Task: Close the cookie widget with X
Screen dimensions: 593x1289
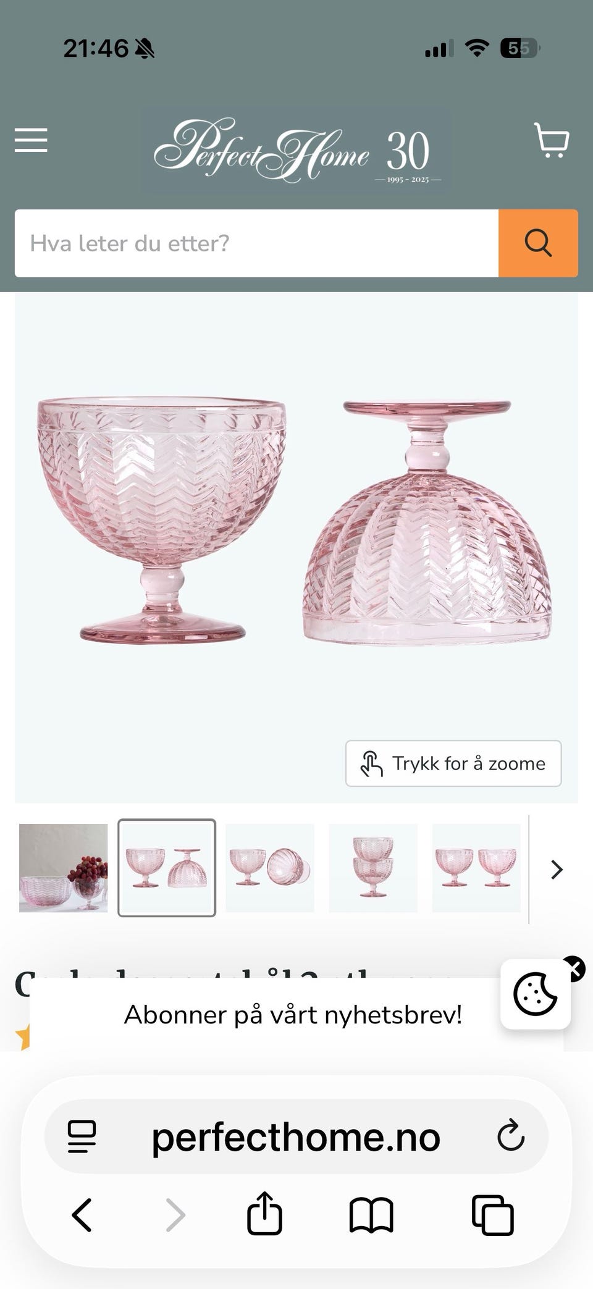Action: pyautogui.click(x=574, y=968)
